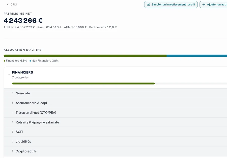227x158 pixels.
Task: Select the Non Financiers 38% legend item
Action: [44, 61]
